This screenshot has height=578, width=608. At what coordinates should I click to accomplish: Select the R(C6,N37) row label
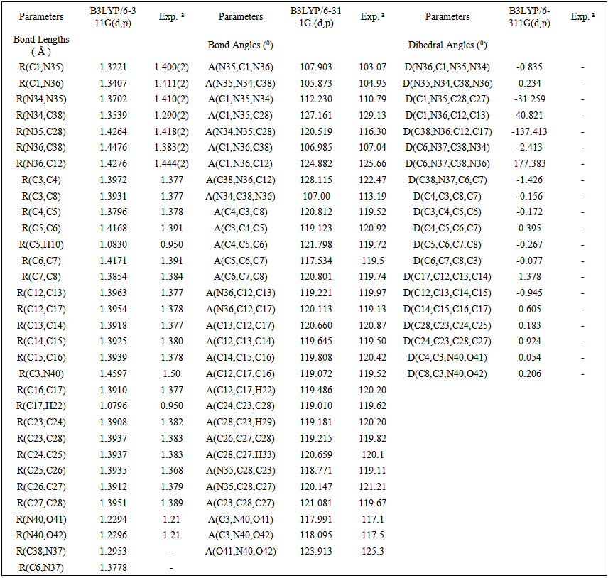click(41, 566)
